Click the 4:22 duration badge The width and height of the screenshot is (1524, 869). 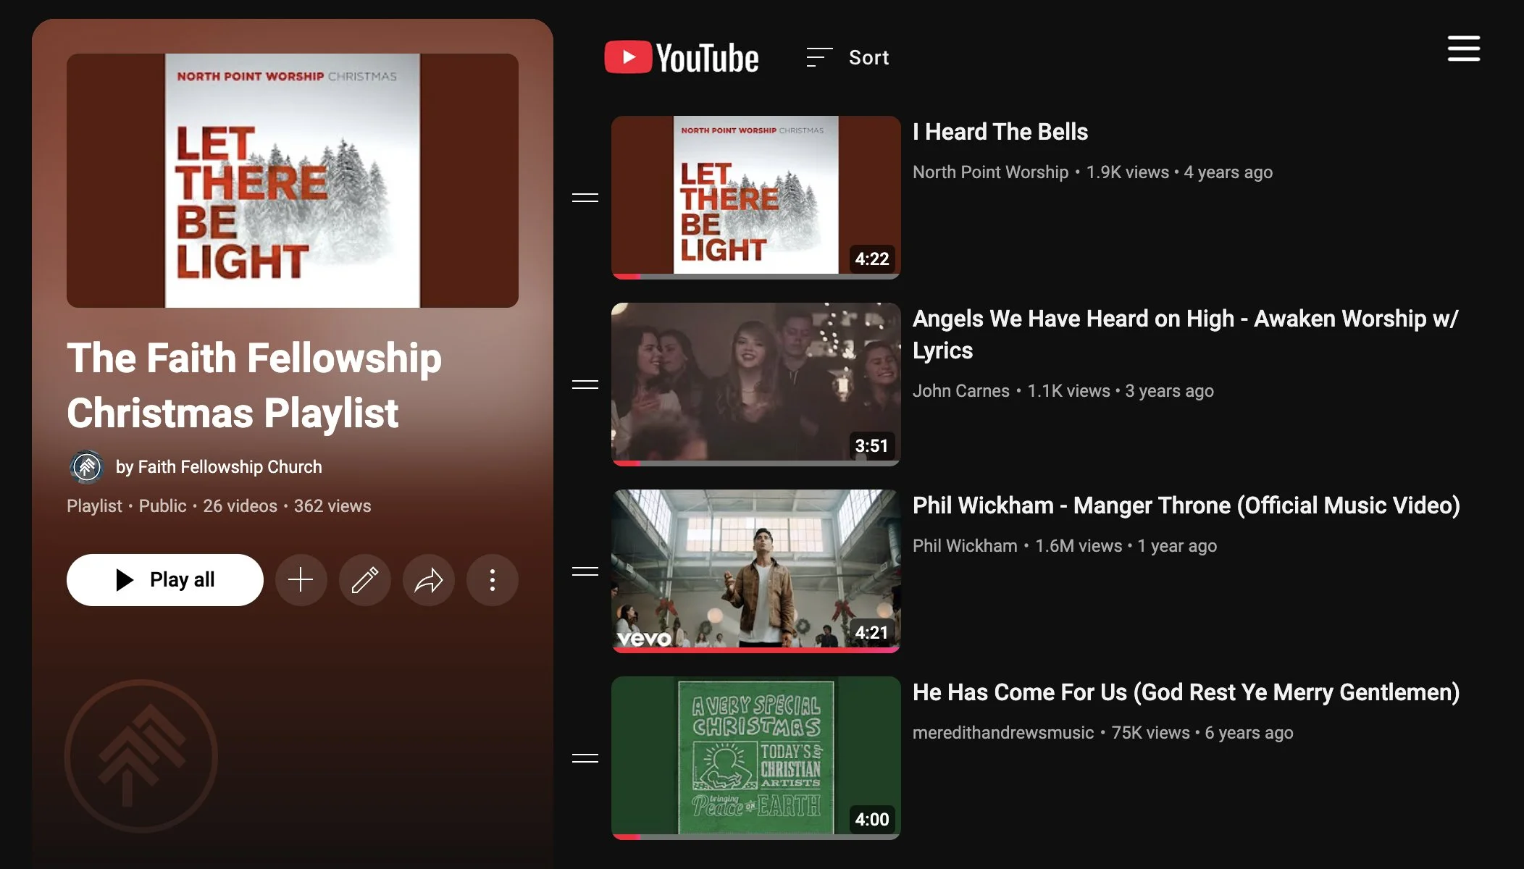(871, 259)
